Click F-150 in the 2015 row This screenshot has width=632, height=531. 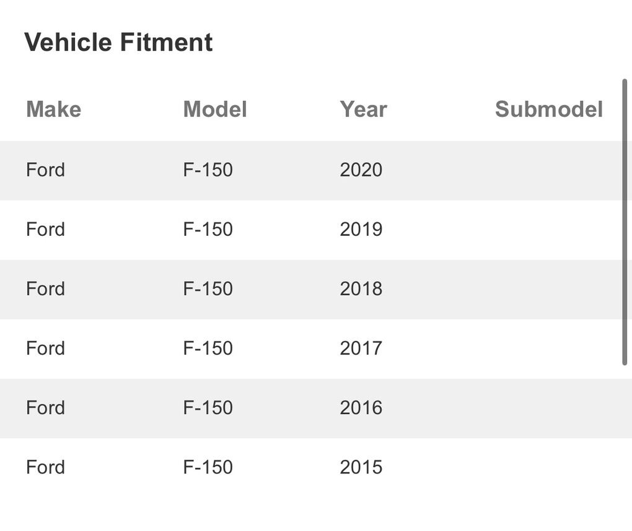click(208, 467)
